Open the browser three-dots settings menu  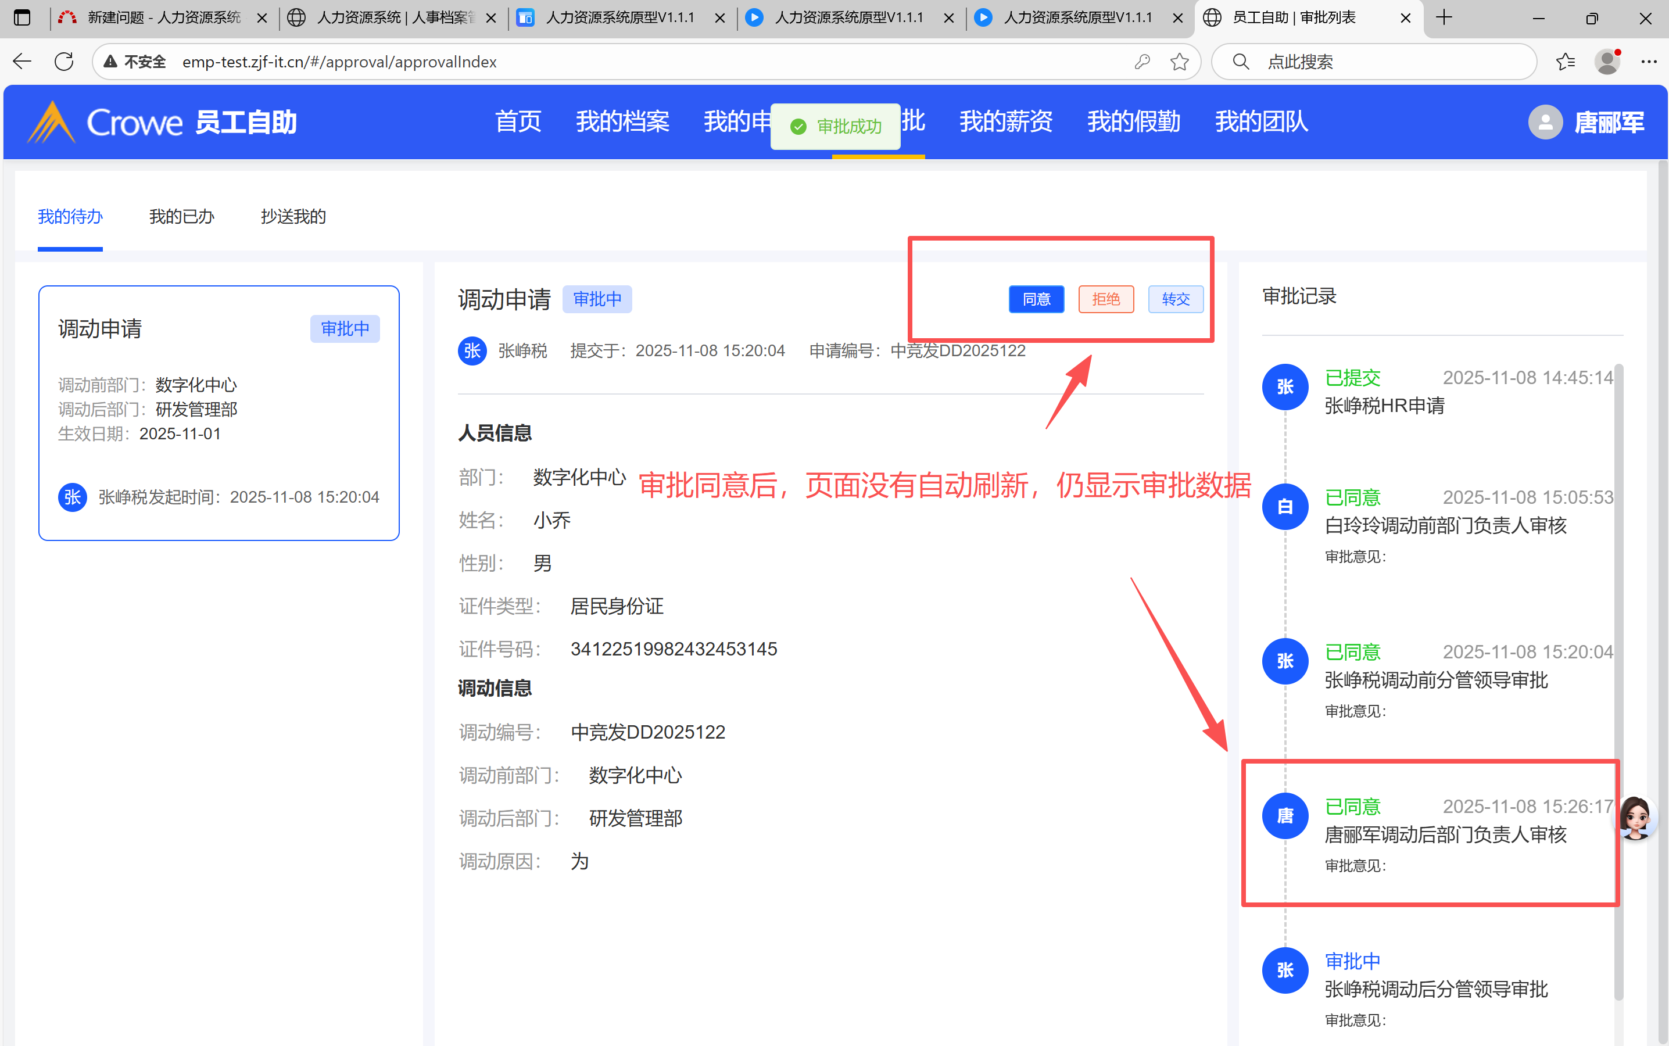[x=1649, y=62]
